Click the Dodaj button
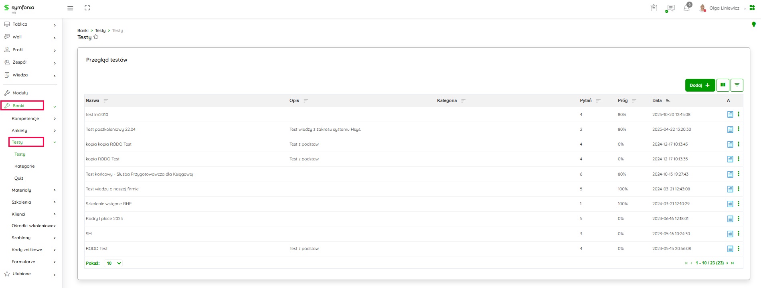This screenshot has height=288, width=761. pyautogui.click(x=700, y=85)
